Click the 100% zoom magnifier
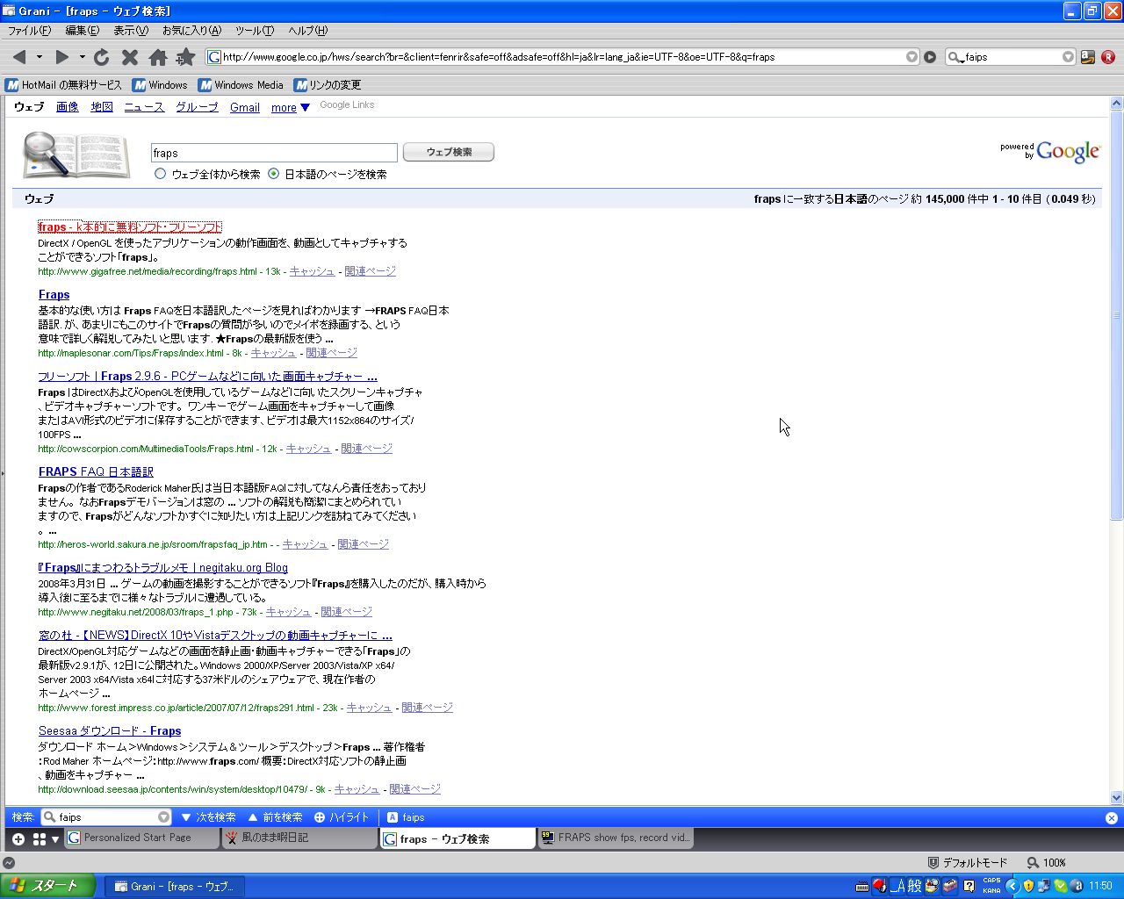The image size is (1124, 899). point(1033,863)
